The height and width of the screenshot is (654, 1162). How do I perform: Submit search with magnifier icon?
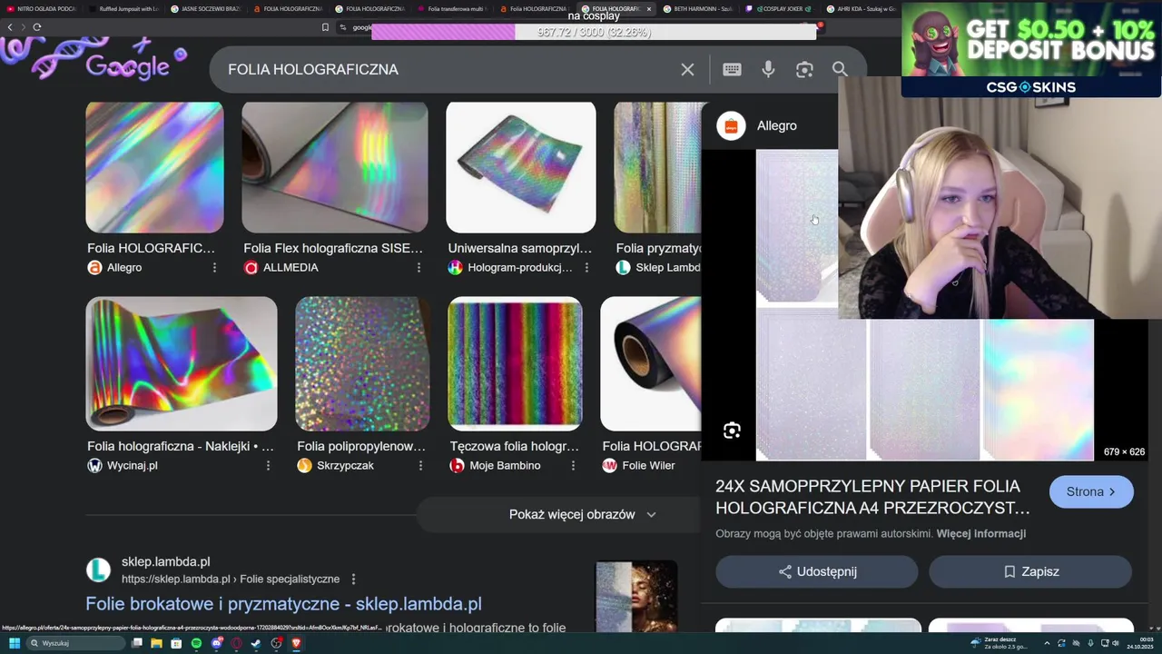(x=840, y=69)
